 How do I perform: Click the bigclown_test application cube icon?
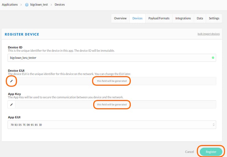coord(27,5)
